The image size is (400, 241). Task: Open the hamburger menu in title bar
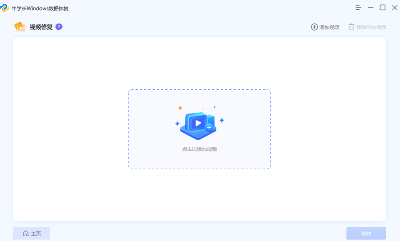(x=358, y=8)
